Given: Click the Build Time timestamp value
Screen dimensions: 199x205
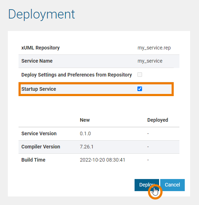Looking at the screenshot, I should coord(103,160).
